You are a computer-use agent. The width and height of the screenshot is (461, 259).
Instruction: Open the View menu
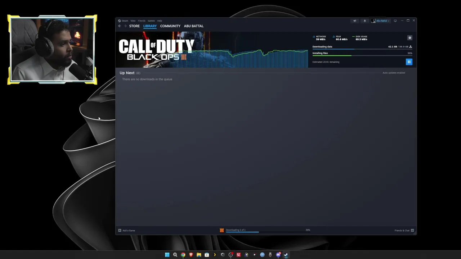[133, 21]
